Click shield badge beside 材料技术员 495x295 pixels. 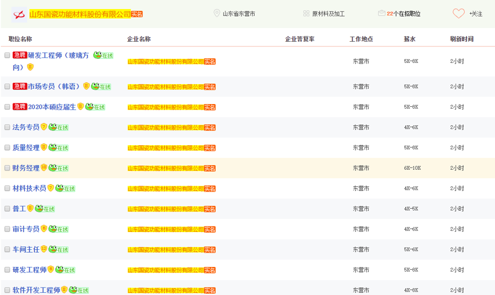pyautogui.click(x=50, y=188)
